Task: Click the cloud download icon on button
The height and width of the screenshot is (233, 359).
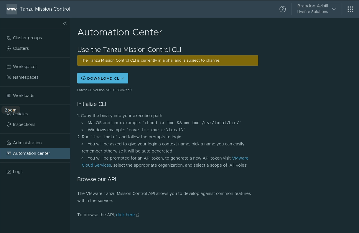Action: [x=83, y=78]
